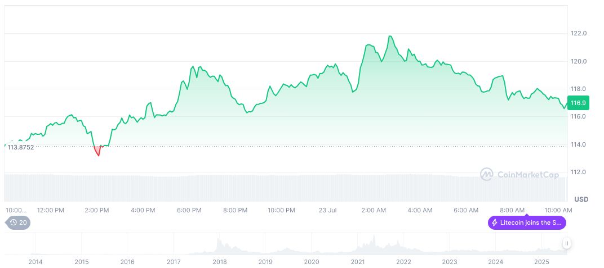Click the range slider handle on the mini timeline
604x268 pixels.
(566, 243)
